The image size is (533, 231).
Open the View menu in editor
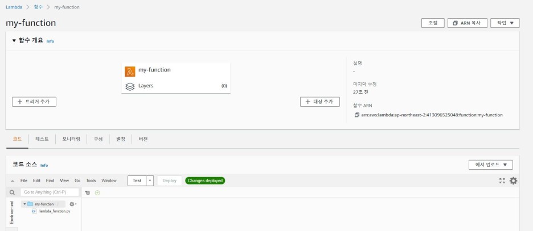click(64, 180)
